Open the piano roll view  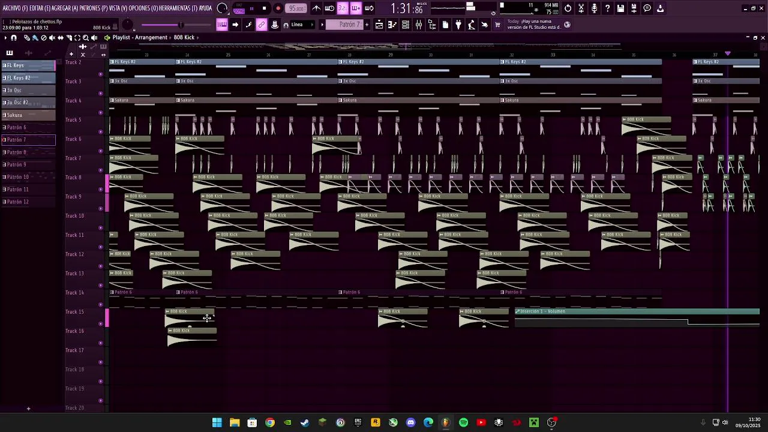coord(391,25)
